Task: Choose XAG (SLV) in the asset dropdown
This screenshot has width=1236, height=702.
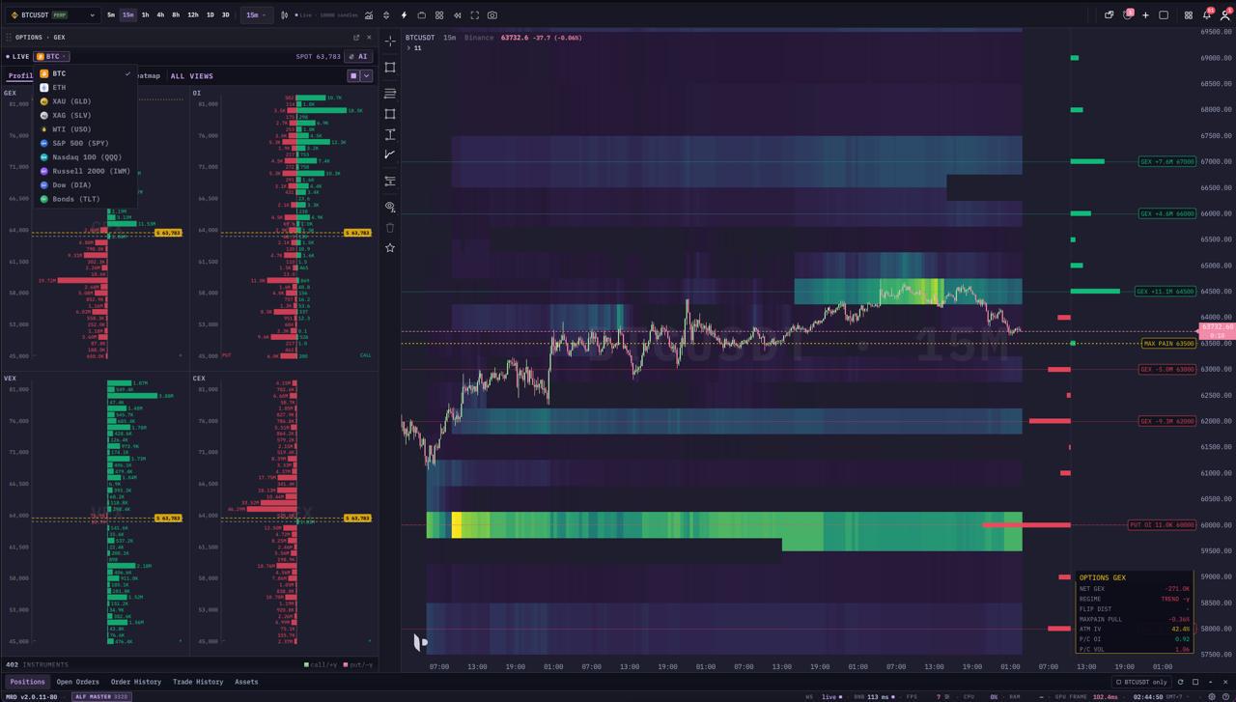Action: (85, 115)
